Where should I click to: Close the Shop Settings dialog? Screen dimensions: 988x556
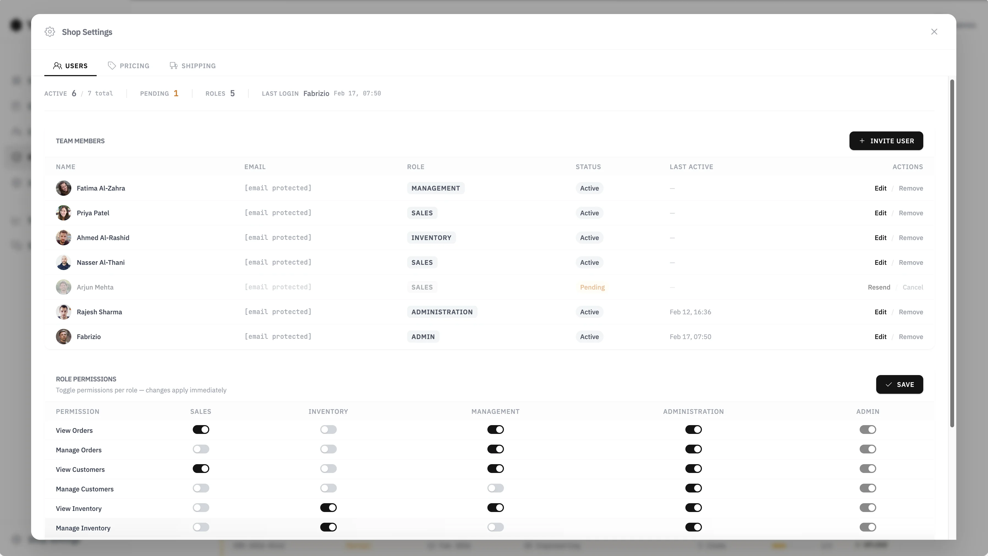(x=934, y=32)
